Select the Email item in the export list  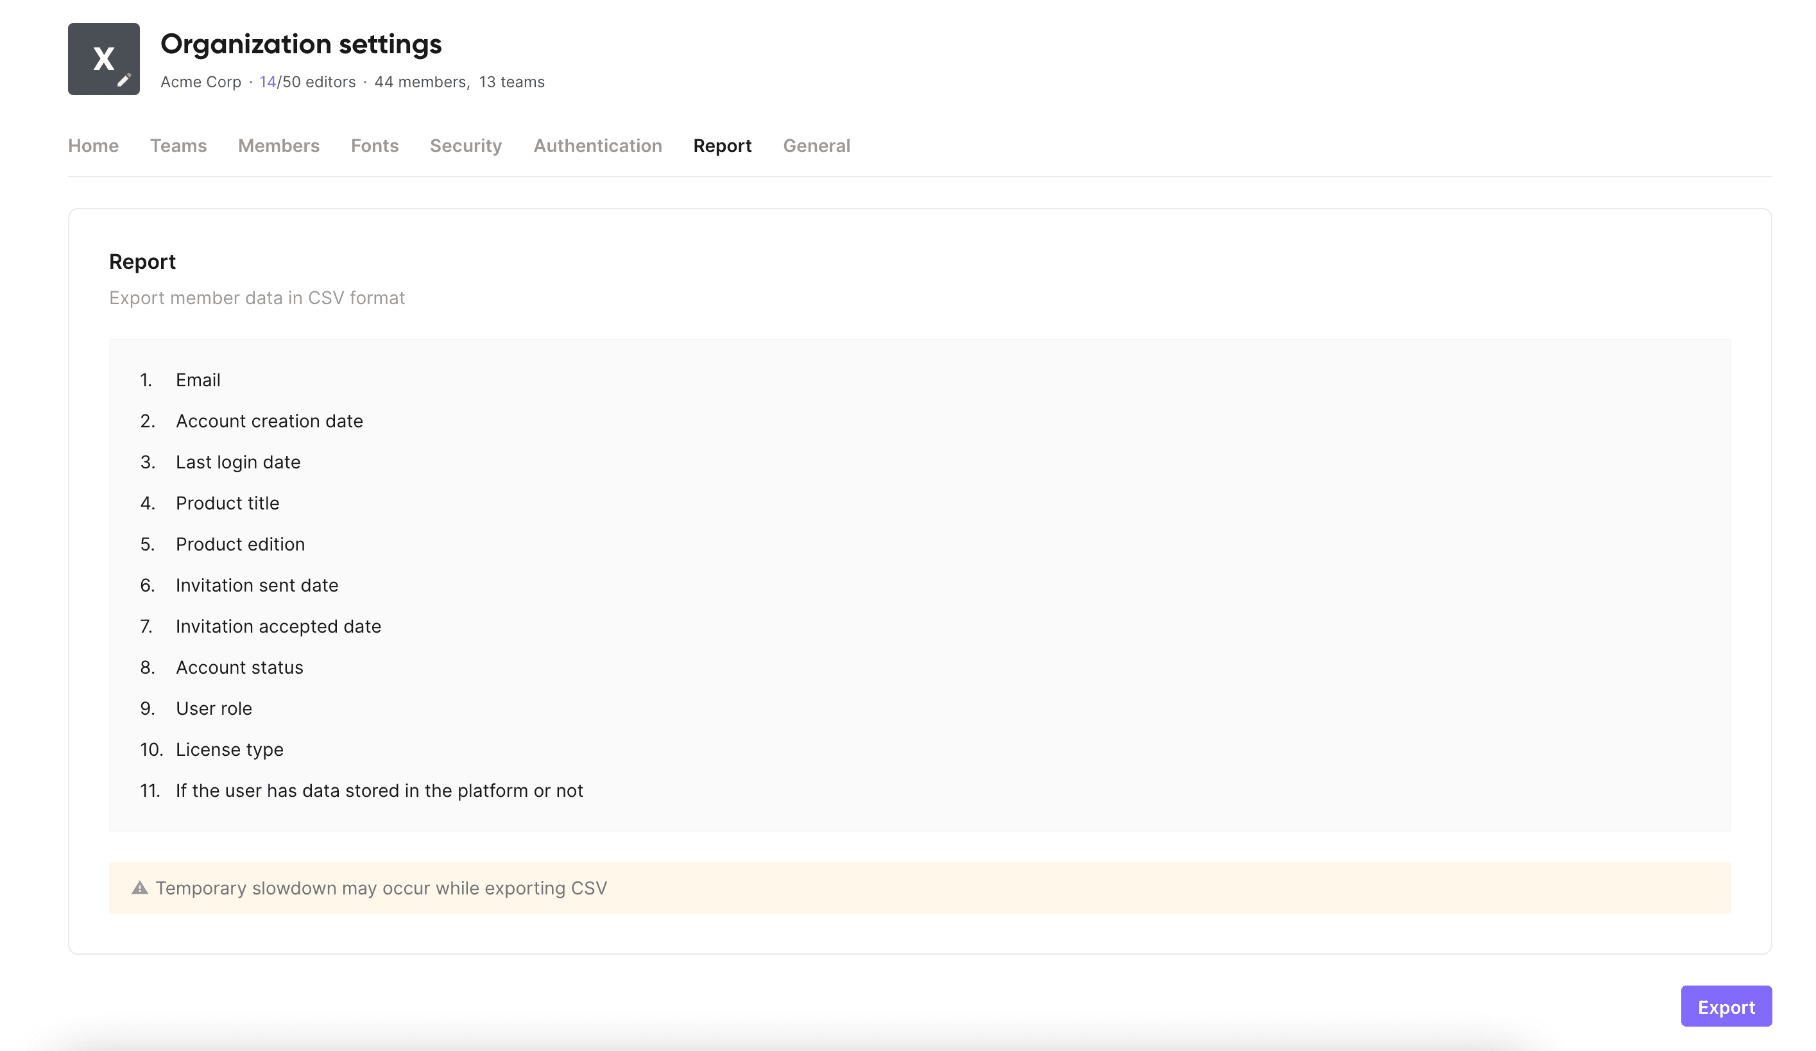[198, 380]
